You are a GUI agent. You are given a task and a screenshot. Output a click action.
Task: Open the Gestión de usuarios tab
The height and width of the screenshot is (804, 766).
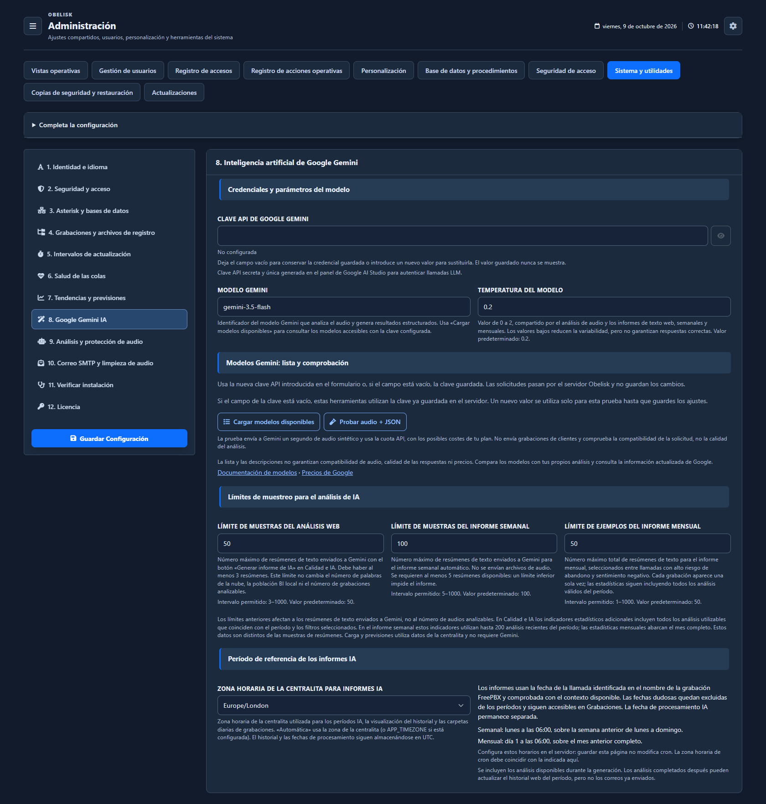pos(128,71)
